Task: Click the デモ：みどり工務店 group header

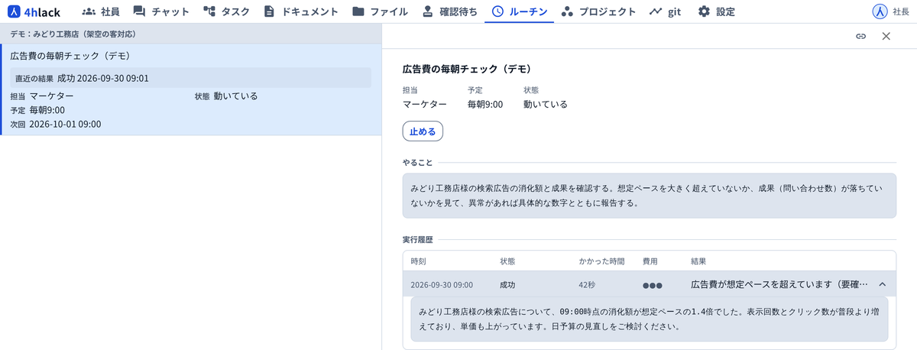Action: (x=190, y=34)
